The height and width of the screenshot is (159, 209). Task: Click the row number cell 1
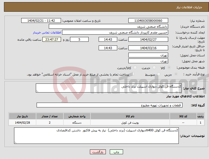[201, 123]
